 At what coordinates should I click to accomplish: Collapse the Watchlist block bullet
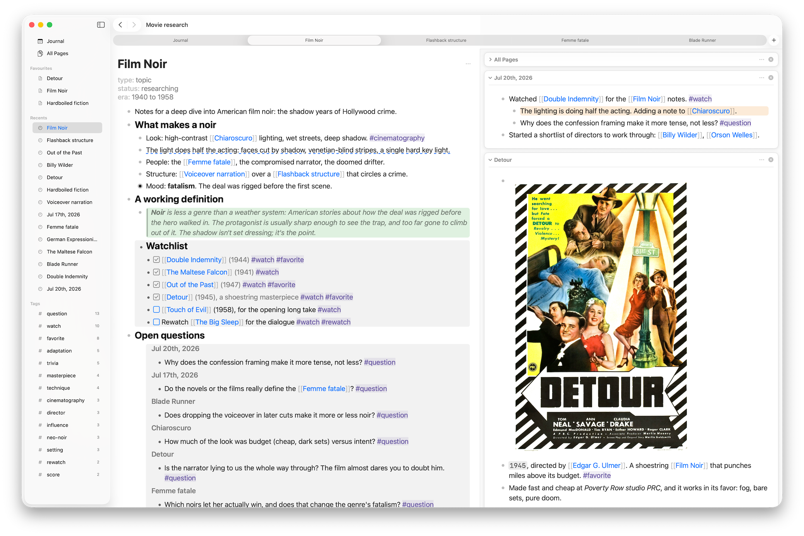click(x=141, y=247)
